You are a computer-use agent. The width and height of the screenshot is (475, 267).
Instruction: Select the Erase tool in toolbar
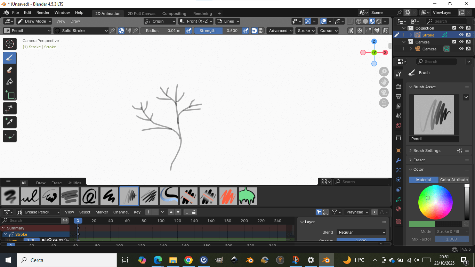tap(10, 70)
